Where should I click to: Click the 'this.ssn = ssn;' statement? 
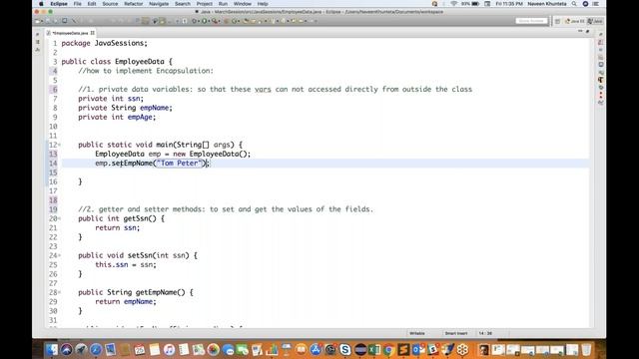click(x=126, y=265)
